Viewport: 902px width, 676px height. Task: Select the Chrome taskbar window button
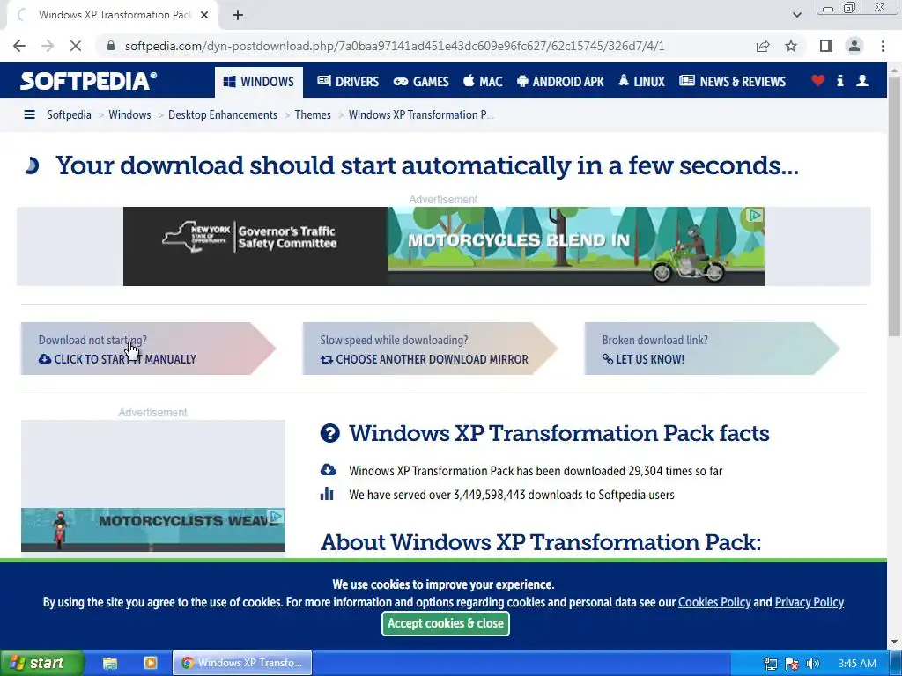(x=242, y=663)
